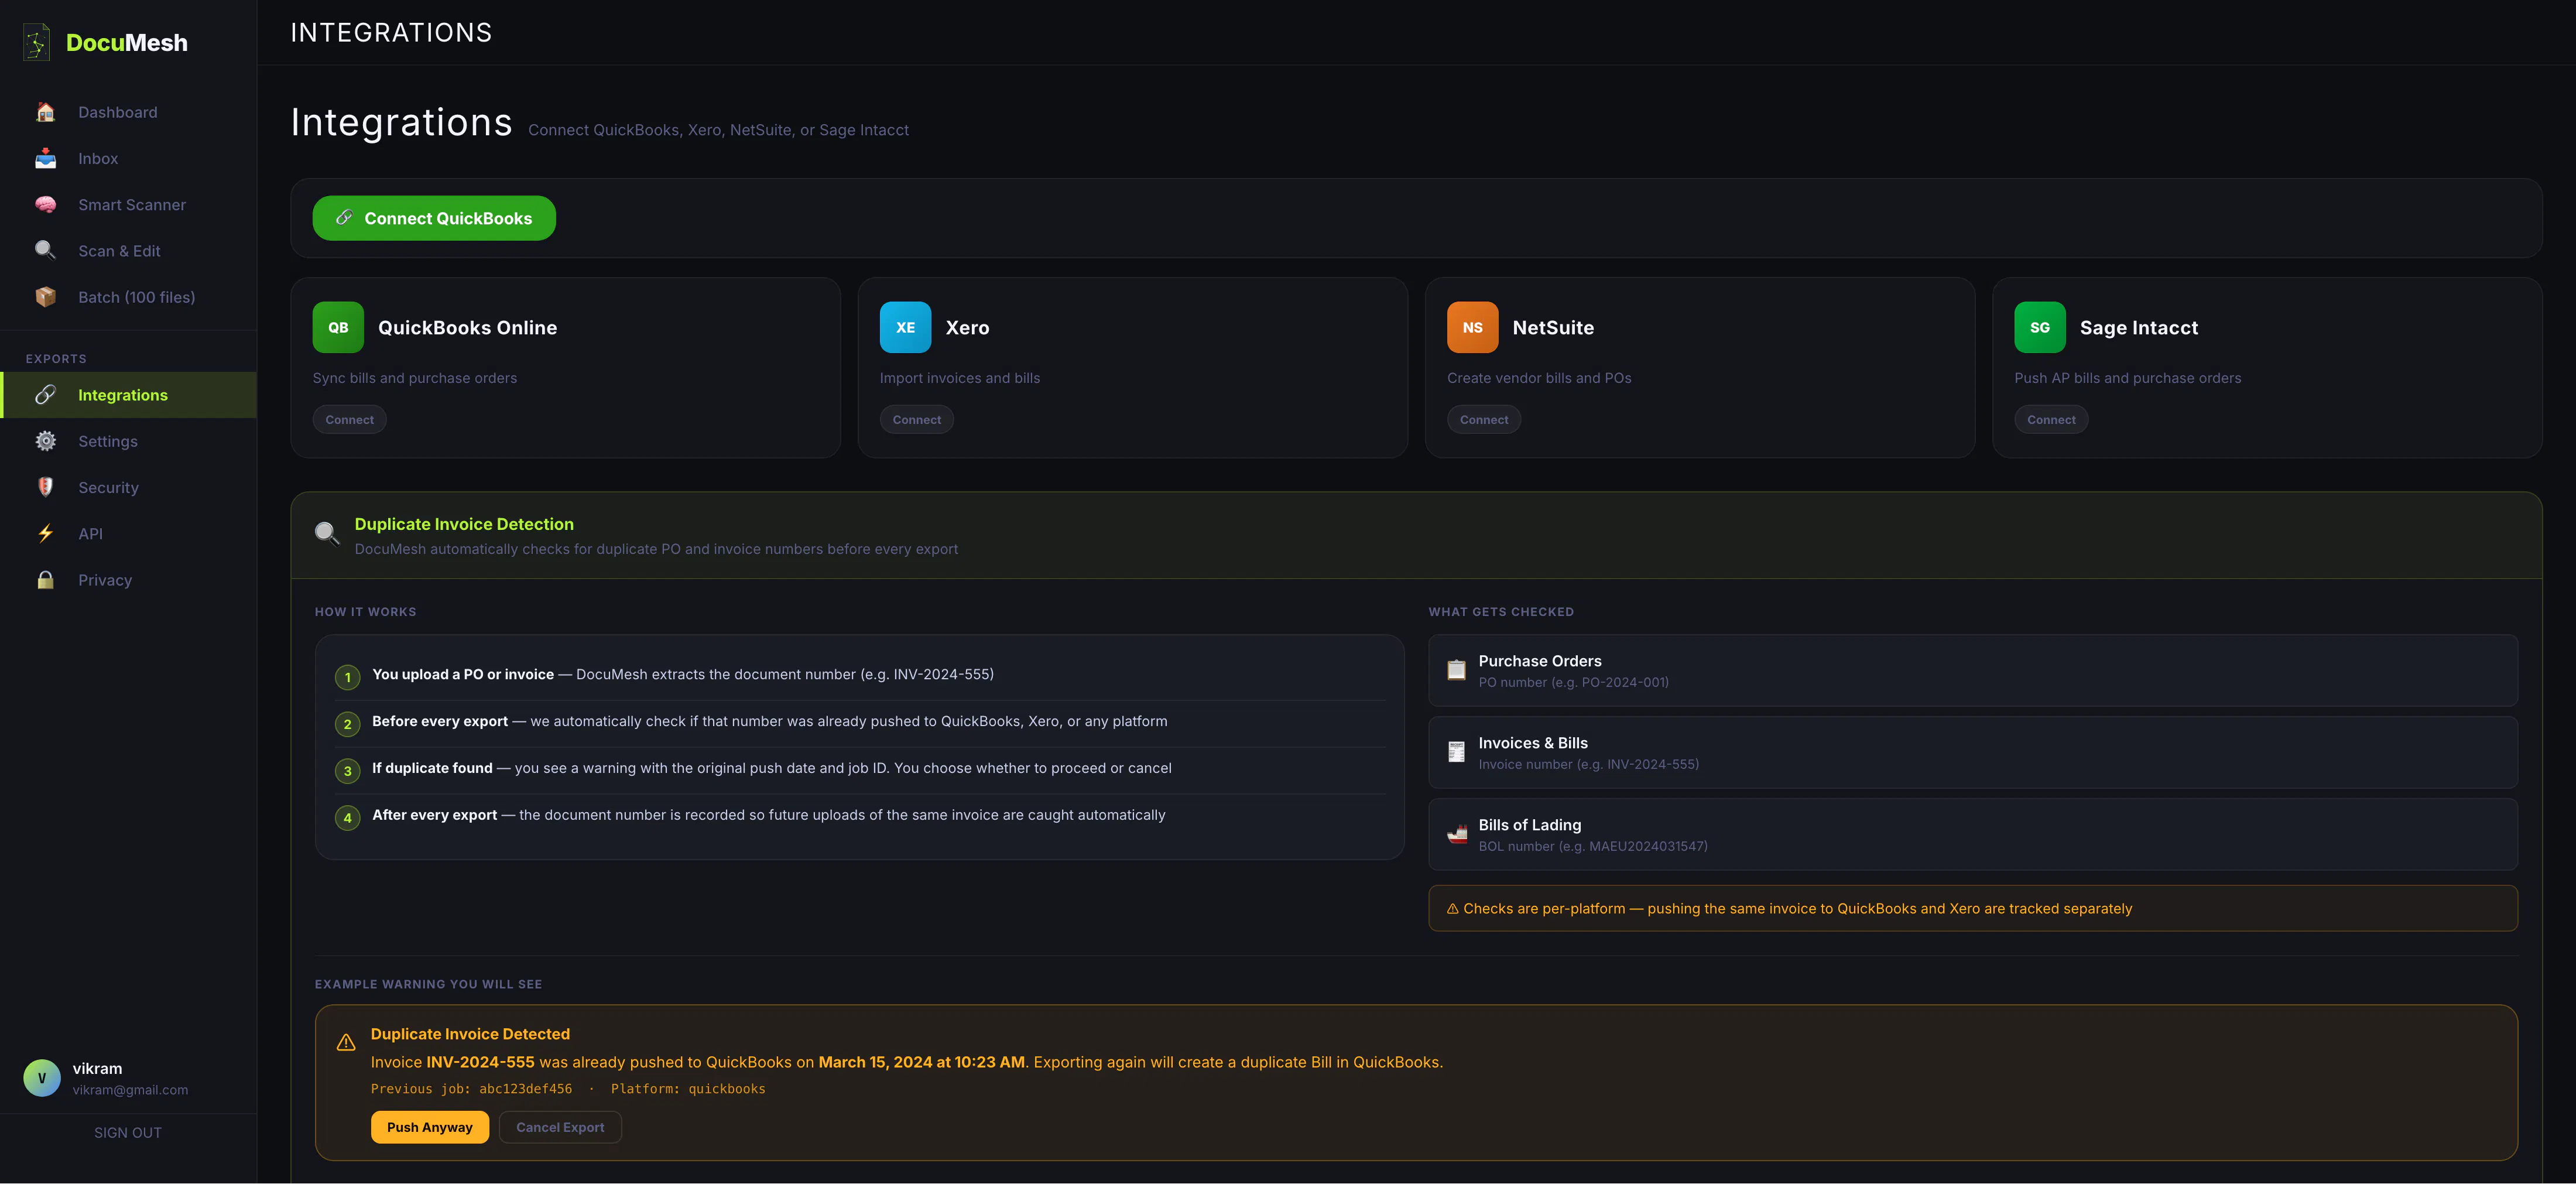Click the NS NetSuite badge
This screenshot has height=1184, width=2576.
[1472, 327]
